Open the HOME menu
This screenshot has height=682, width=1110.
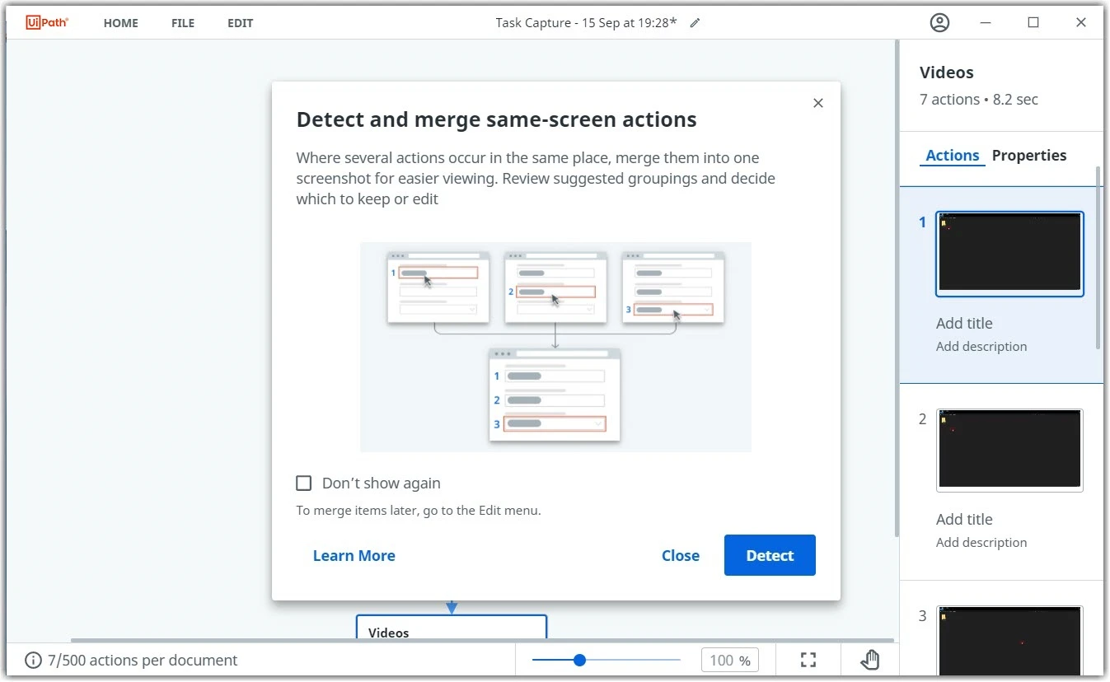(x=121, y=23)
